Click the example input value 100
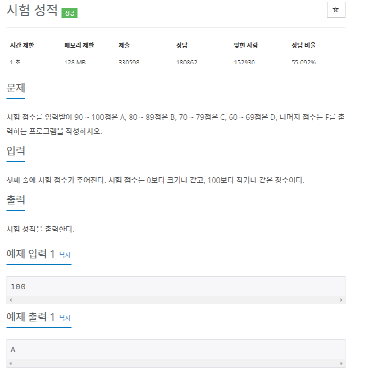This screenshot has width=369, height=374. pyautogui.click(x=18, y=286)
